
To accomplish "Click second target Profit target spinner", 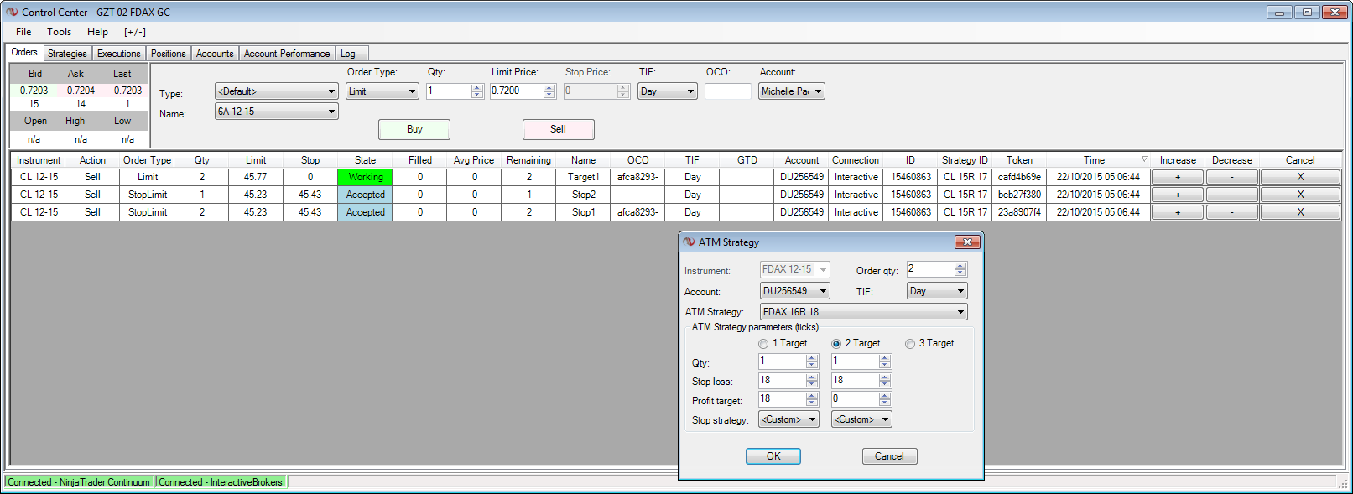I will [x=884, y=399].
